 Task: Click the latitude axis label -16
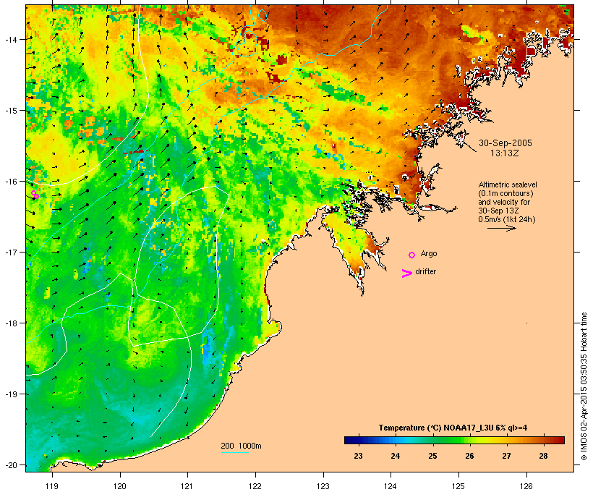pos(11,182)
